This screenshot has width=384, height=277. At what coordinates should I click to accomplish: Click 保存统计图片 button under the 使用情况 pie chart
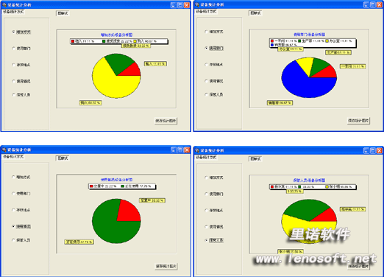(x=166, y=266)
